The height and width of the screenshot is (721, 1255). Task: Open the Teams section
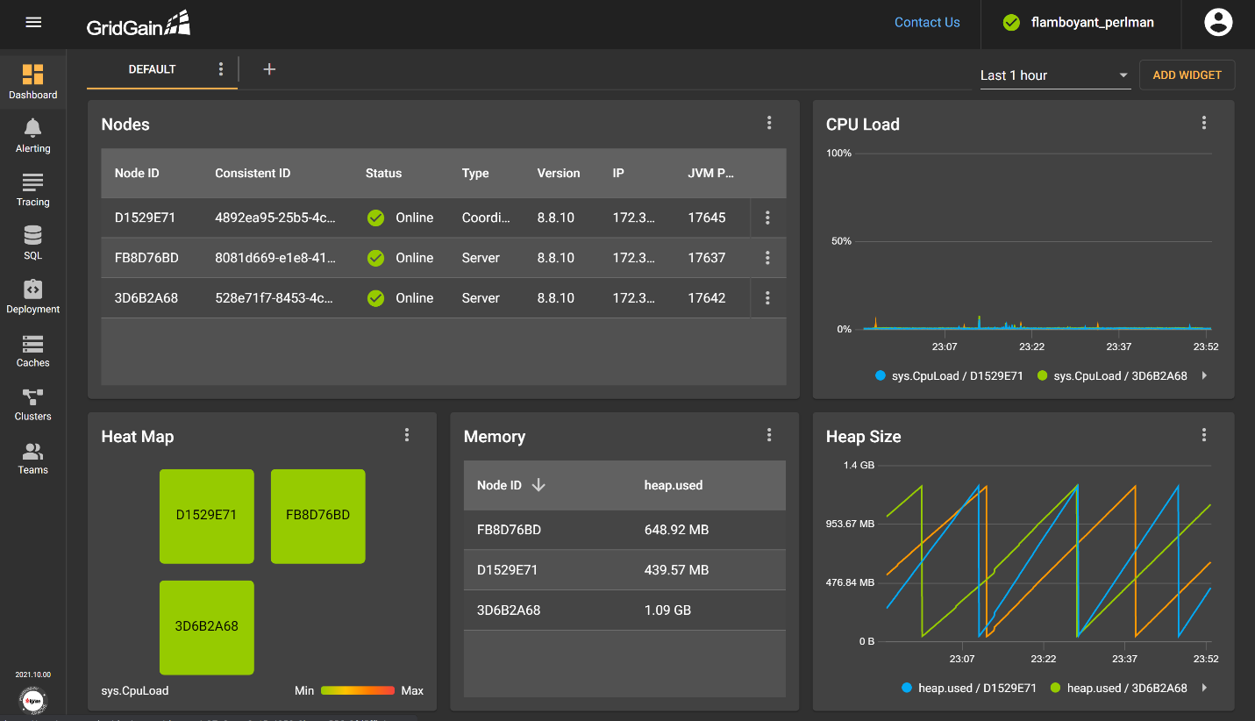[32, 457]
